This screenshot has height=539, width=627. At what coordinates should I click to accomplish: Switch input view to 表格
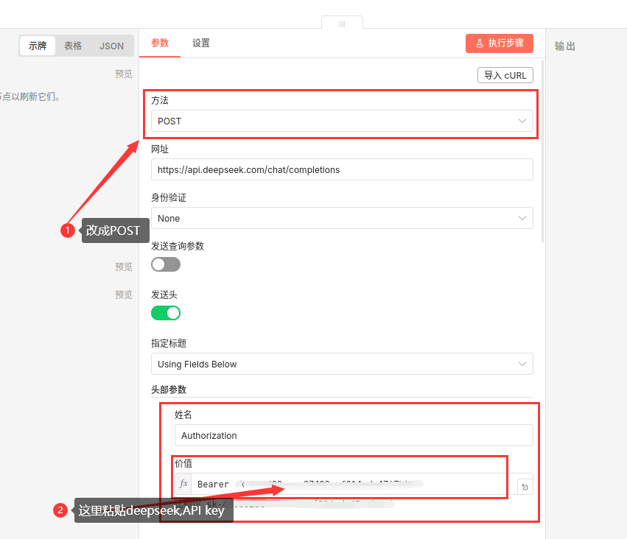point(73,46)
